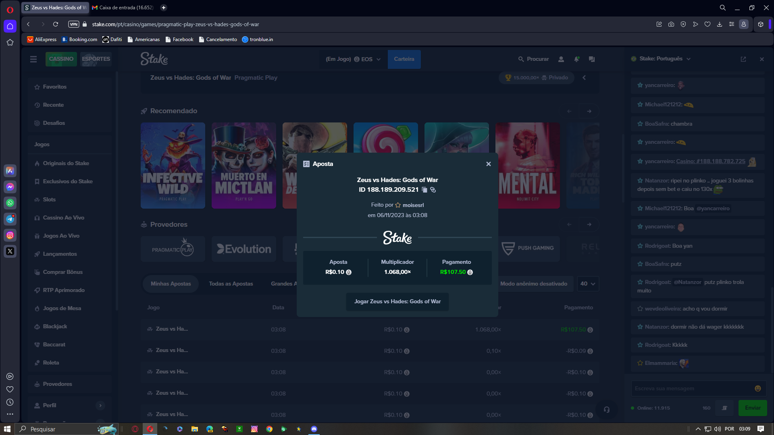Image resolution: width=774 pixels, height=435 pixels.
Task: Open Blackjack category in sidebar
Action: [x=70, y=327]
